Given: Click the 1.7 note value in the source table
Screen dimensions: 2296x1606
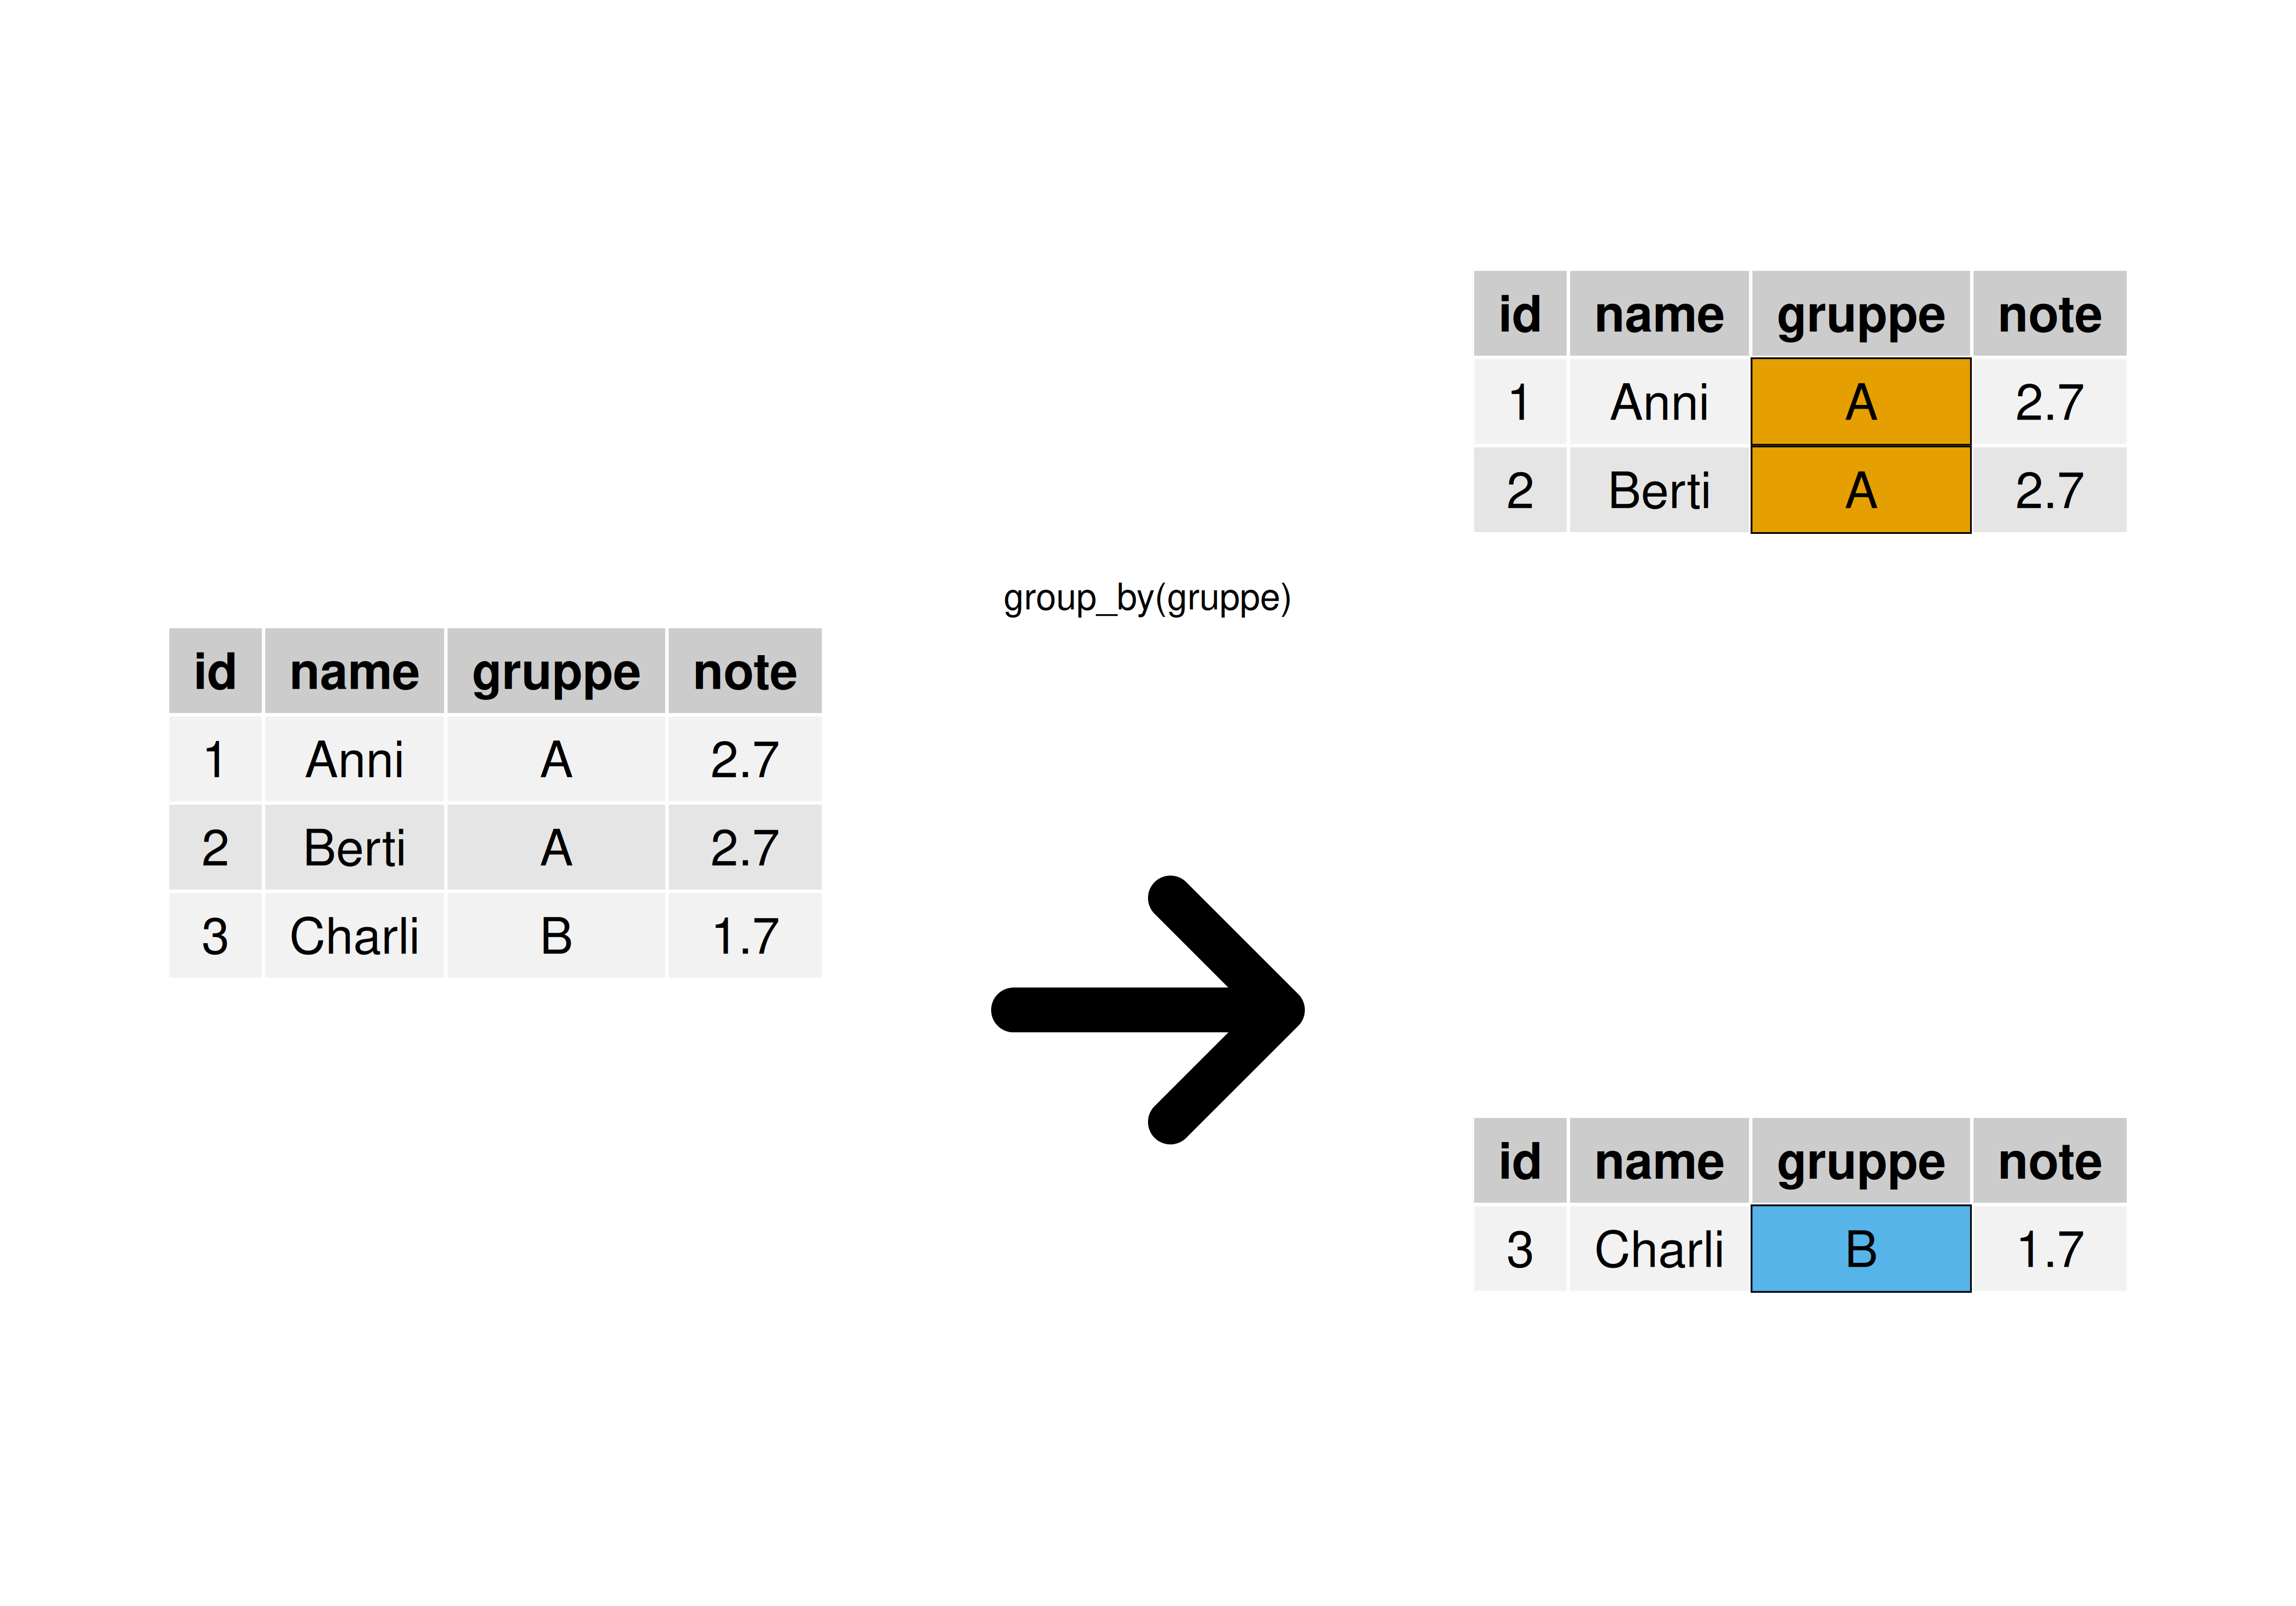Looking at the screenshot, I should 745,937.
